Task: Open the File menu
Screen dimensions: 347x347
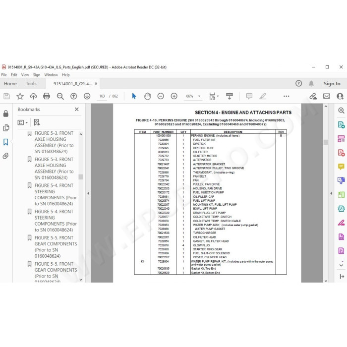Action: coord(4,75)
